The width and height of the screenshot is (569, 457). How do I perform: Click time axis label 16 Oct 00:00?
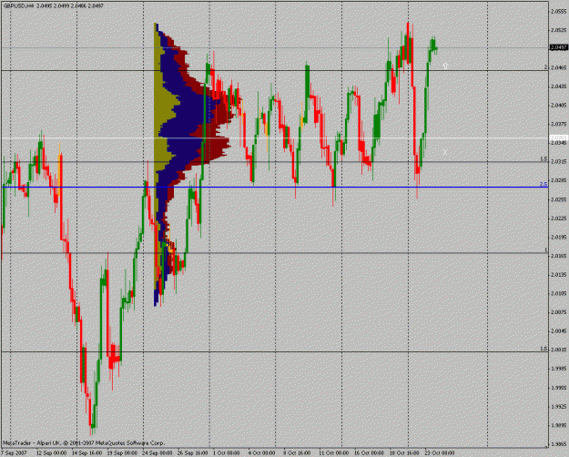click(369, 453)
